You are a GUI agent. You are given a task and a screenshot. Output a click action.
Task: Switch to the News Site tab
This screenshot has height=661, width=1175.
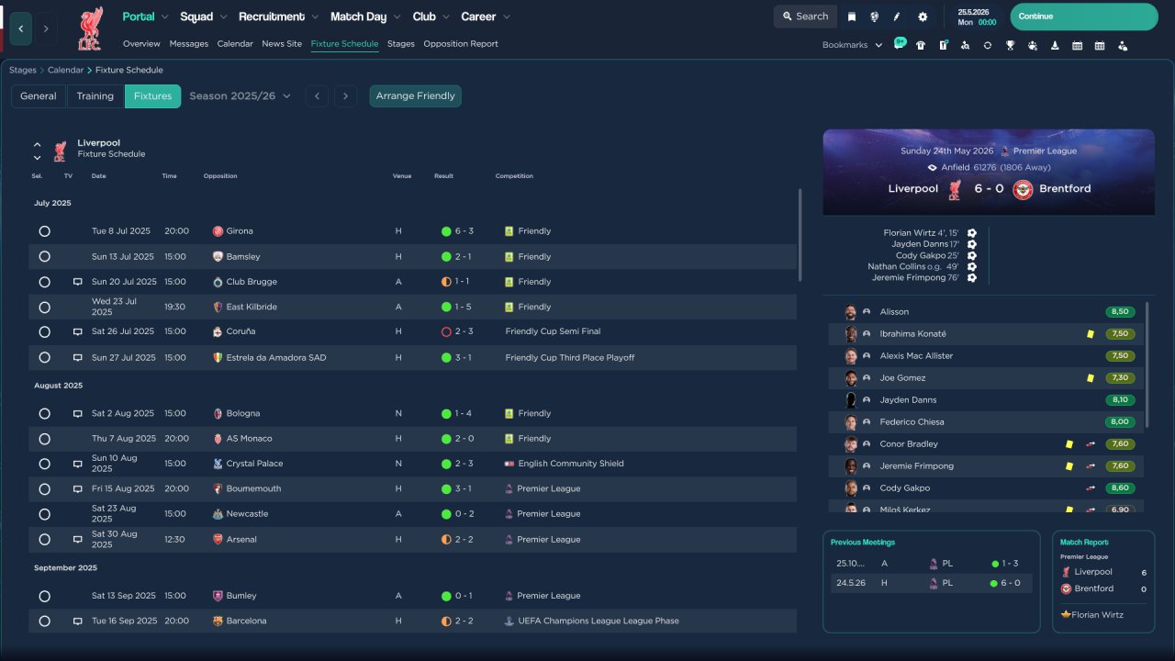pyautogui.click(x=282, y=43)
